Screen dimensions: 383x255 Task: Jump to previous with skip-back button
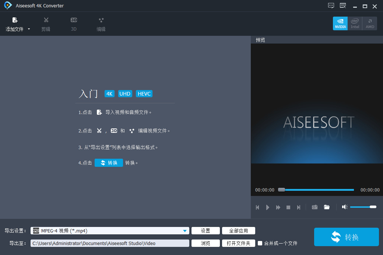257,207
